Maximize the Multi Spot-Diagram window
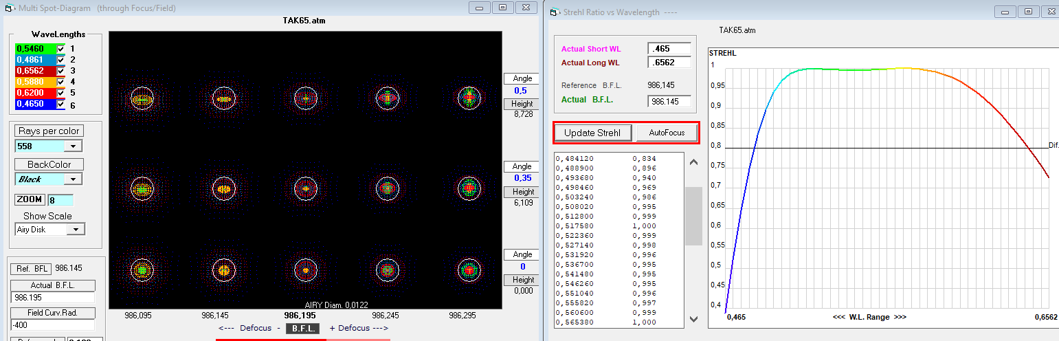 click(x=503, y=7)
